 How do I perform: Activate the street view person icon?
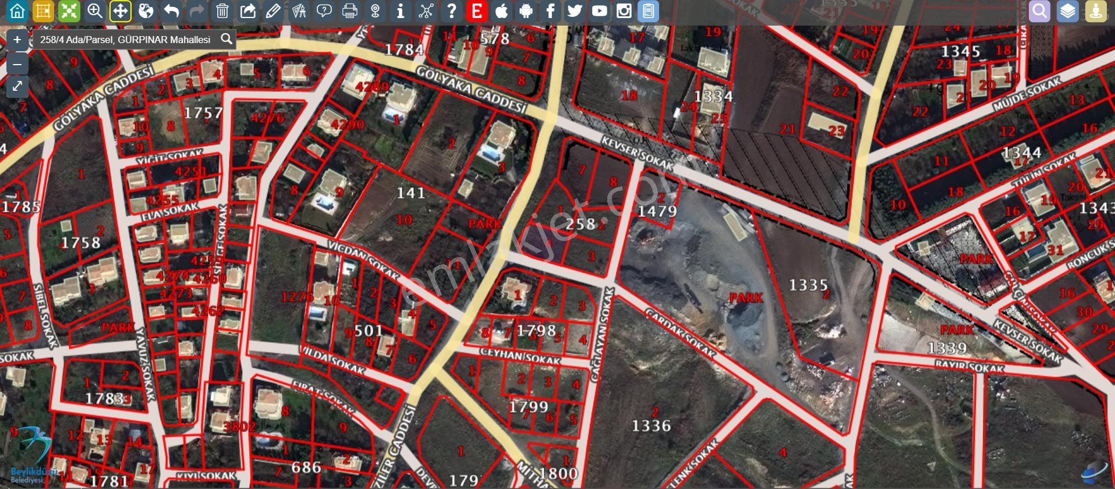(x=1096, y=11)
